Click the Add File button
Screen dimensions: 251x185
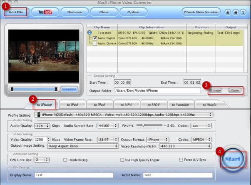[16, 12]
